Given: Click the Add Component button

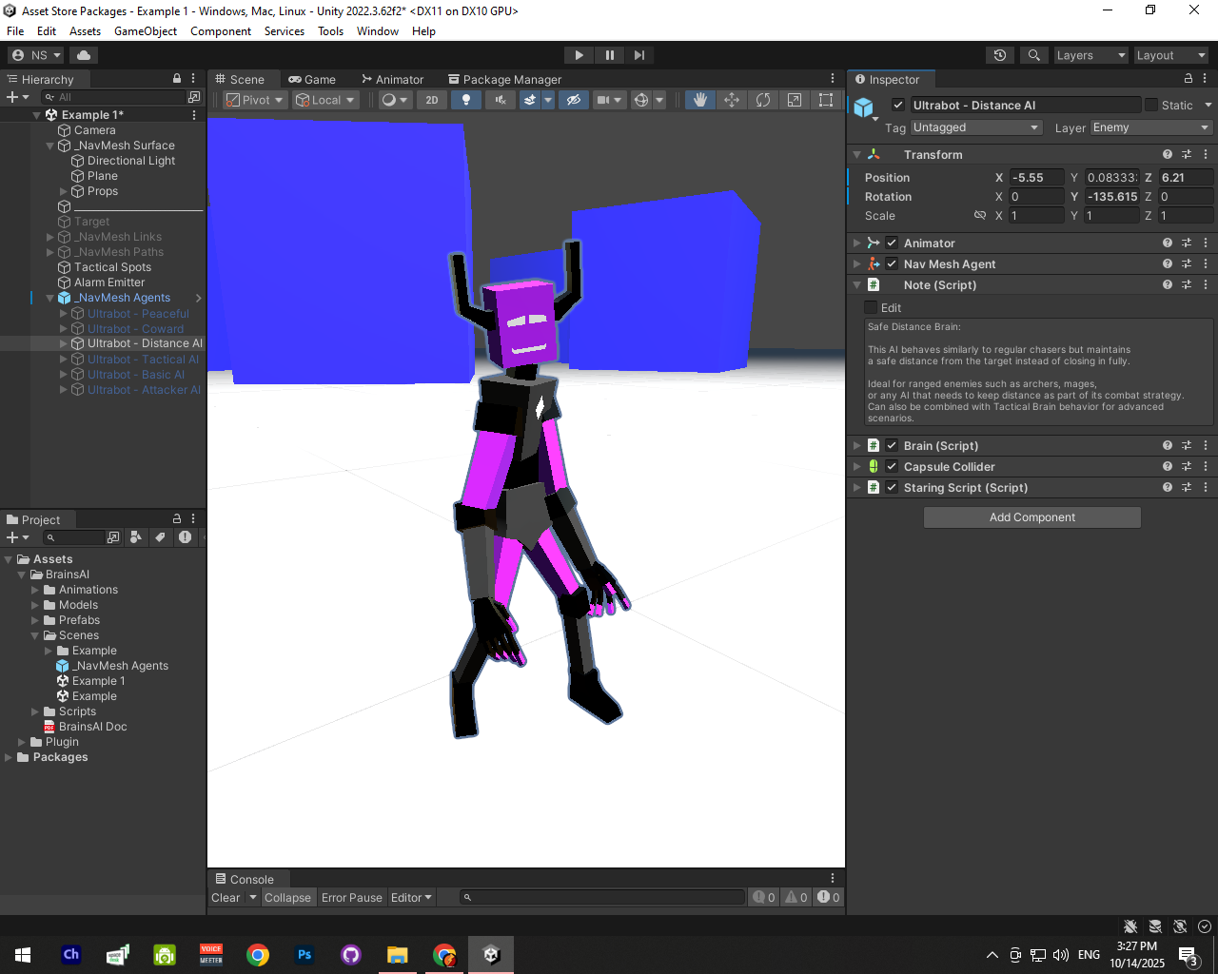Looking at the screenshot, I should tap(1032, 517).
